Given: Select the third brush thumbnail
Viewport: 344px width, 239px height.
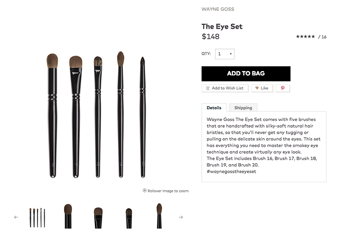Looking at the screenshot, I should [98, 217].
